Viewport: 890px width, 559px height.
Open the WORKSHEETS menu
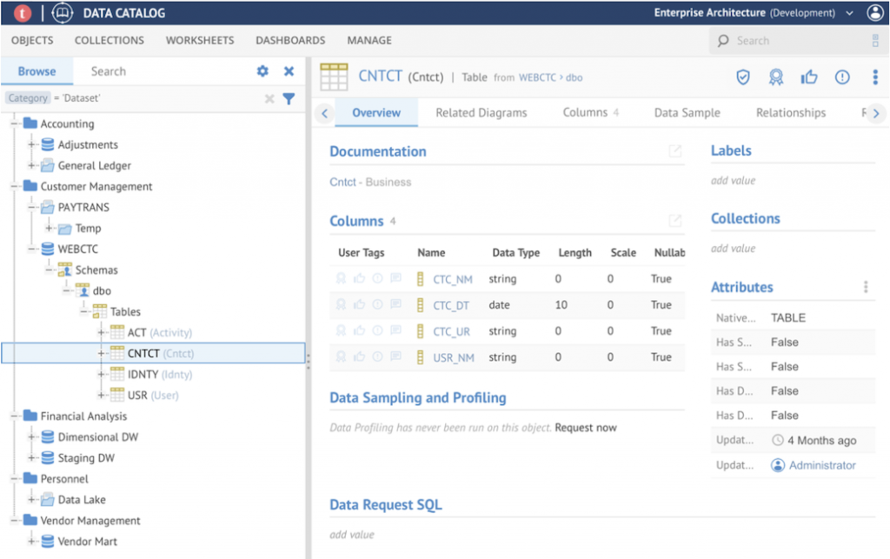coord(200,40)
